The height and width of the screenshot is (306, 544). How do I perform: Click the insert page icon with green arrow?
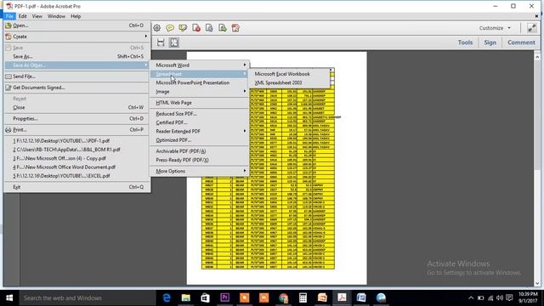pos(223,28)
